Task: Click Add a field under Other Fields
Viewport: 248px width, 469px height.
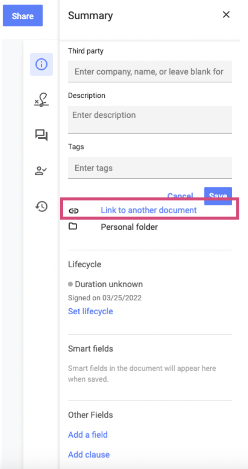Action: click(87, 434)
